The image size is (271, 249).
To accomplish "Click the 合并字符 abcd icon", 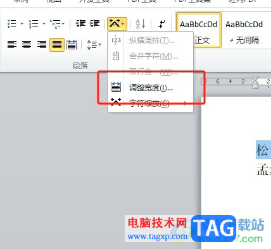I will 116,56.
